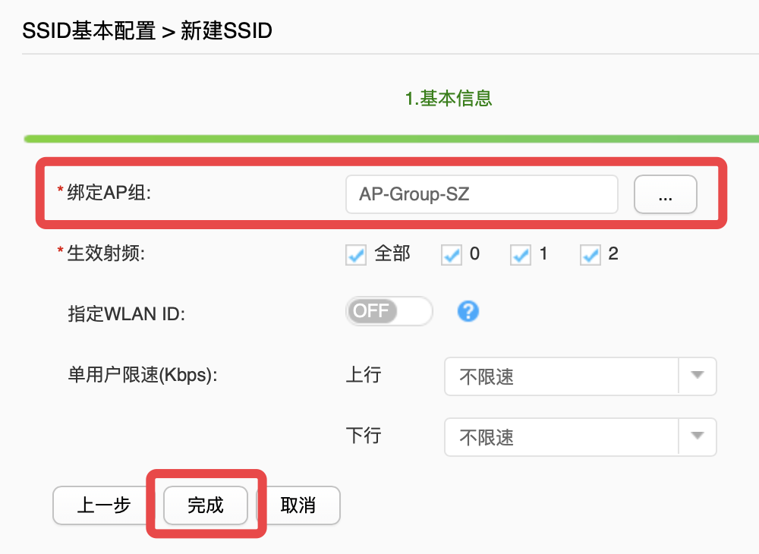This screenshot has width=759, height=554.
Task: Click the 上行 dropdown arrow icon
Action: (697, 376)
